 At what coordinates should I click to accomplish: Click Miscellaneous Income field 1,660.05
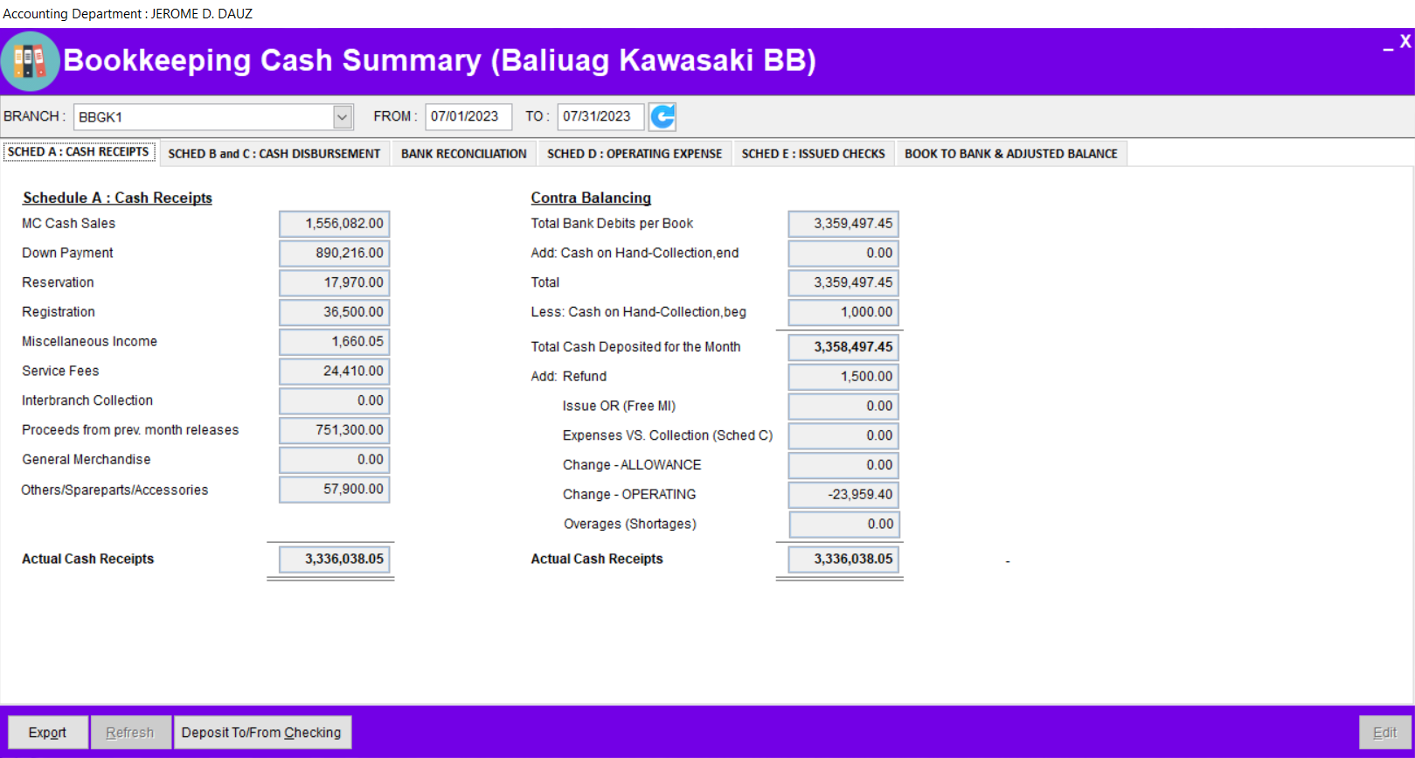point(335,342)
